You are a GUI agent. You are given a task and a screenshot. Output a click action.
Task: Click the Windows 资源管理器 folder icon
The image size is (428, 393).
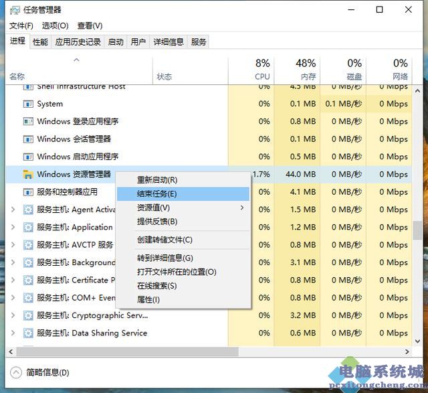click(x=28, y=174)
